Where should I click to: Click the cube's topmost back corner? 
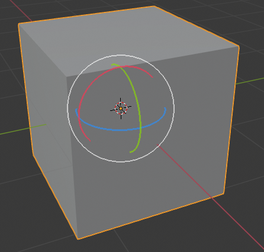pos(154,6)
